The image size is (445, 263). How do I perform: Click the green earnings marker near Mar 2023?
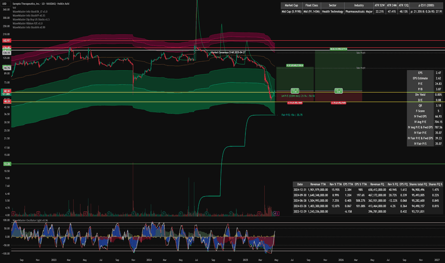coord(68,214)
